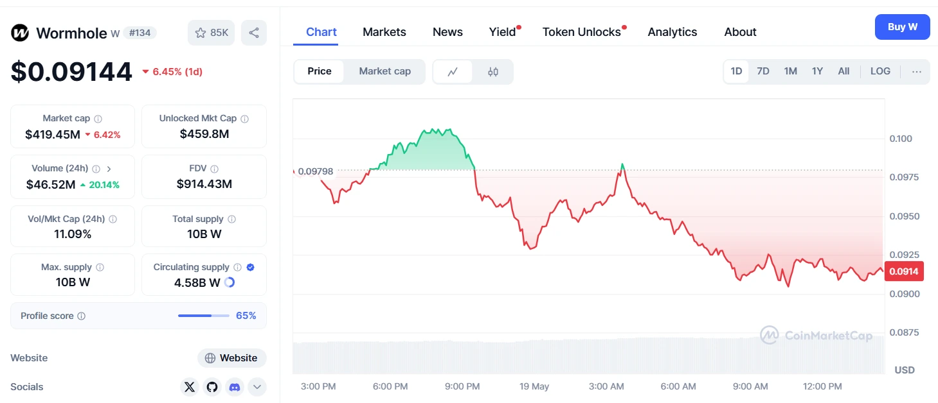The width and height of the screenshot is (938, 403).
Task: Switch to the Yield tab
Action: pos(503,32)
